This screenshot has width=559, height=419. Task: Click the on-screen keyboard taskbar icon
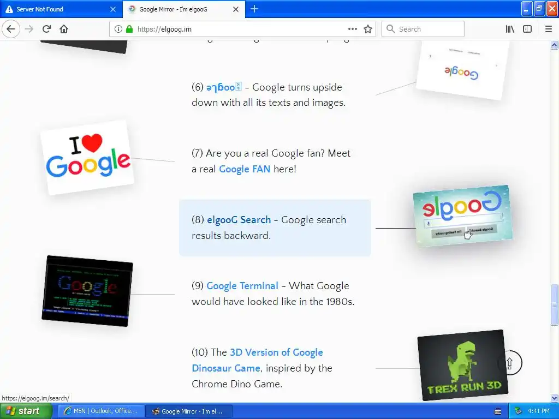498,411
